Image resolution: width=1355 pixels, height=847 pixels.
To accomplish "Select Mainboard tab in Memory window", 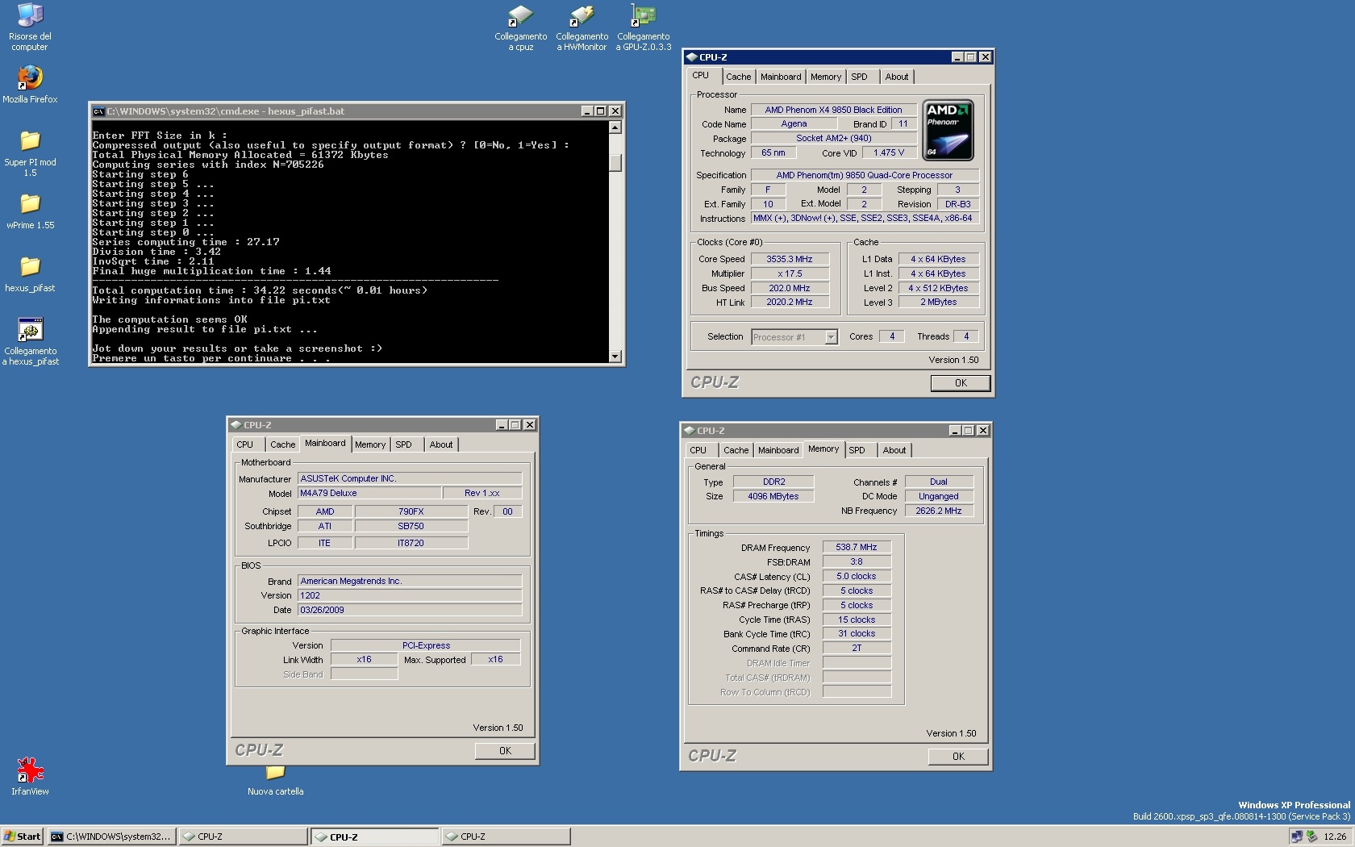I will point(778,450).
